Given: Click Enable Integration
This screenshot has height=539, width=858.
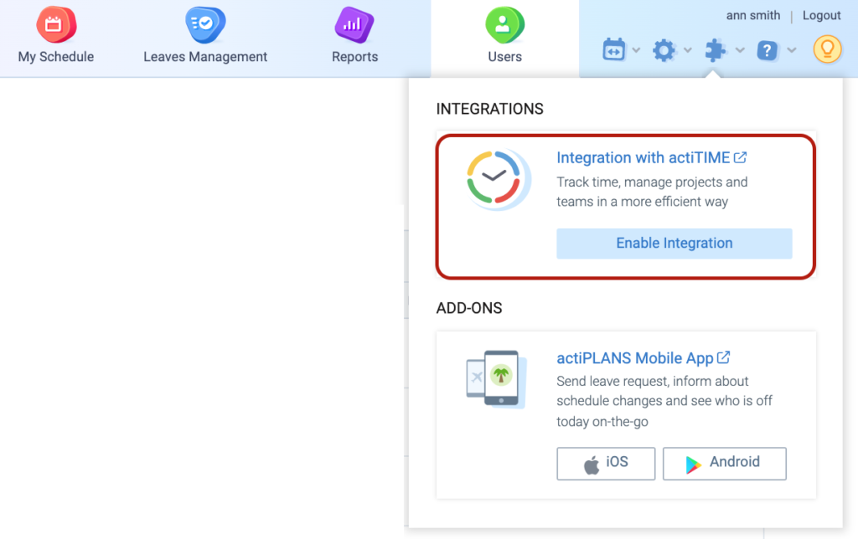Looking at the screenshot, I should [x=675, y=243].
